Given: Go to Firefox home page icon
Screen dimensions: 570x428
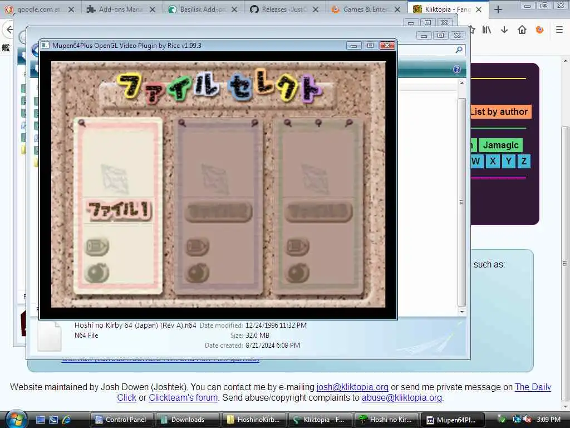Looking at the screenshot, I should coord(522,30).
